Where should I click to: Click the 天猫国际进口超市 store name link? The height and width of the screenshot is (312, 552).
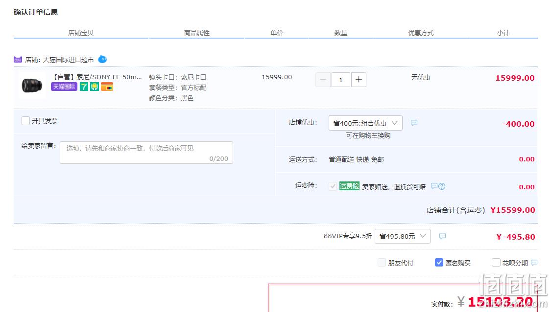click(68, 60)
